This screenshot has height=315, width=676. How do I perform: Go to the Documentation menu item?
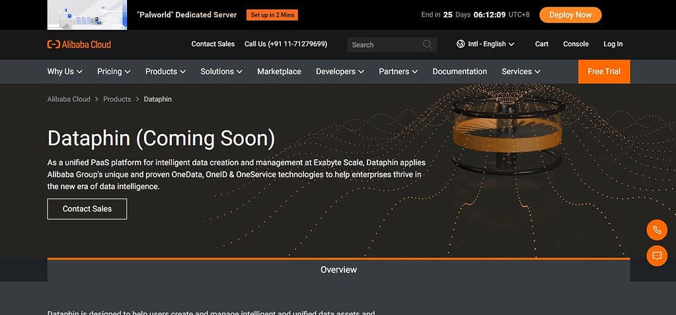coord(459,71)
